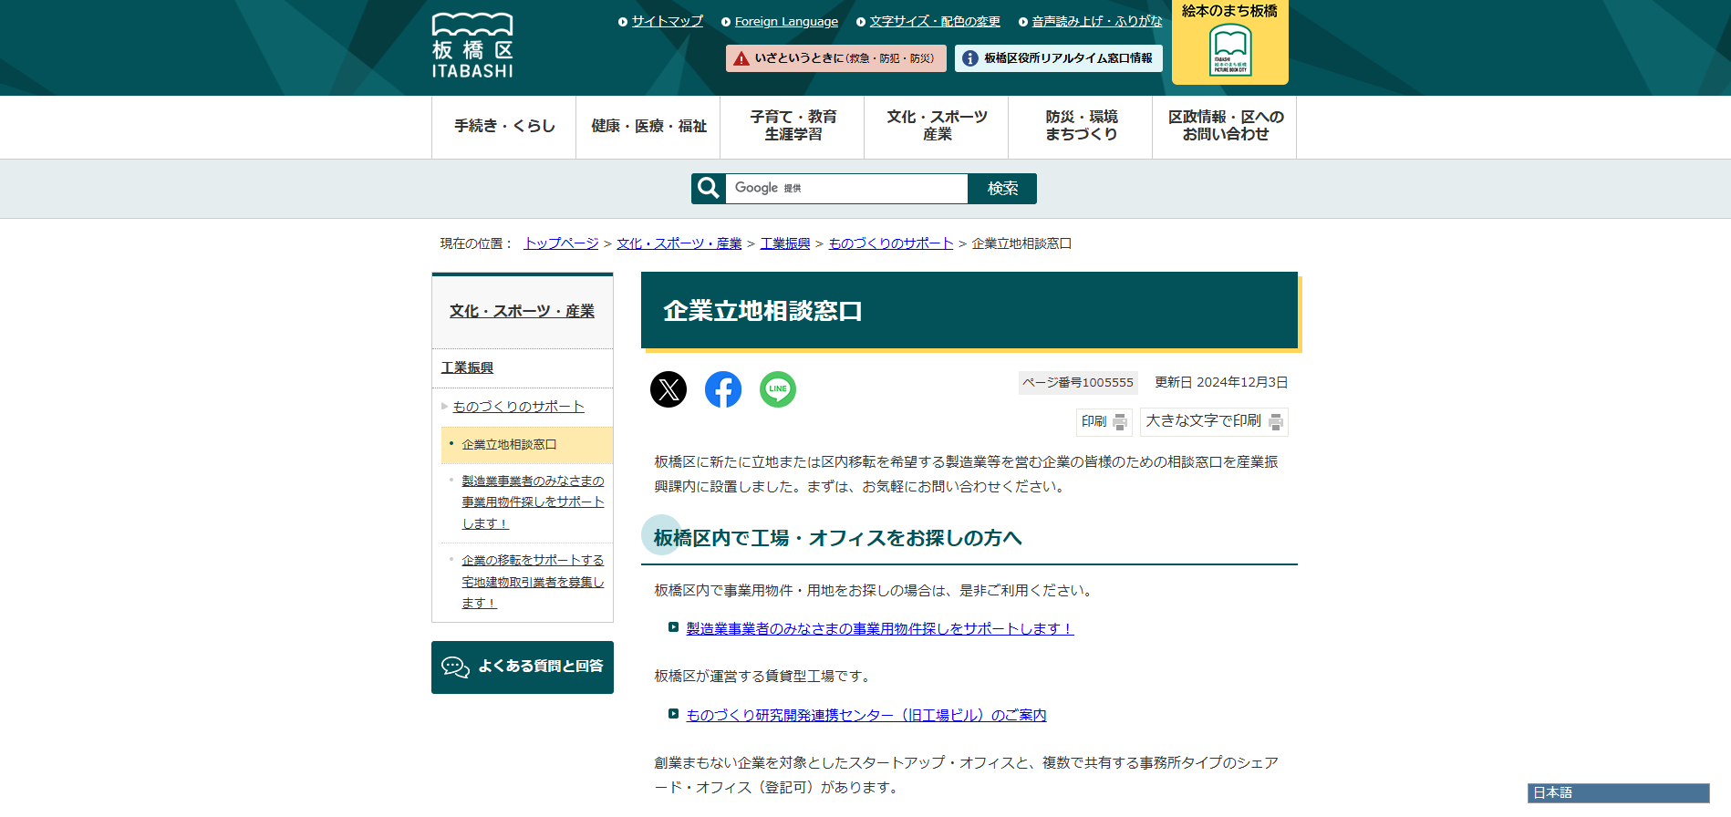This screenshot has height=817, width=1731.
Task: Open 音声読み上げ・ふりがな link
Action: (1097, 21)
